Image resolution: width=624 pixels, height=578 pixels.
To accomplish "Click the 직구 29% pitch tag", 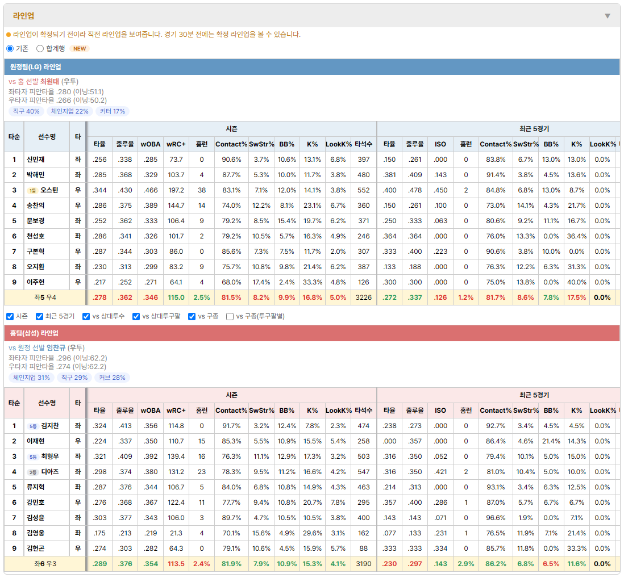I will [74, 378].
